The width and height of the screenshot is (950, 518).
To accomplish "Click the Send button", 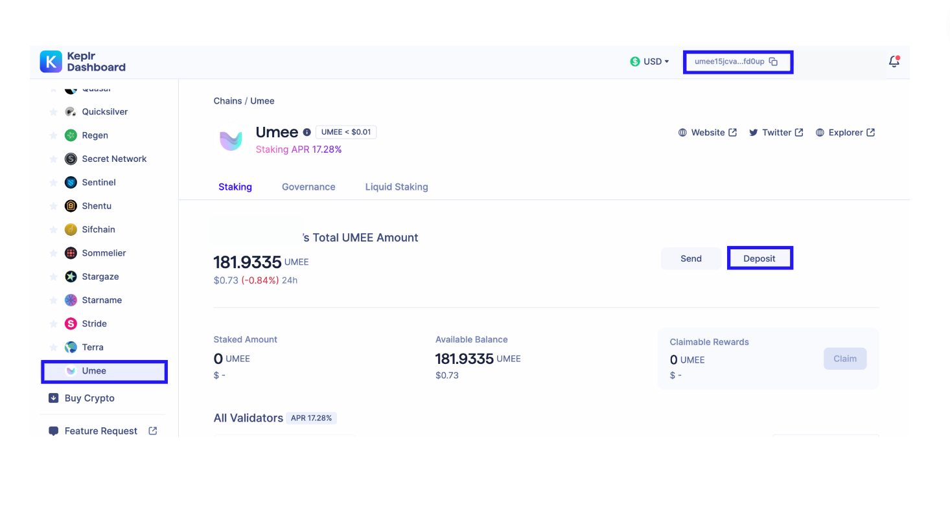I will tap(691, 258).
